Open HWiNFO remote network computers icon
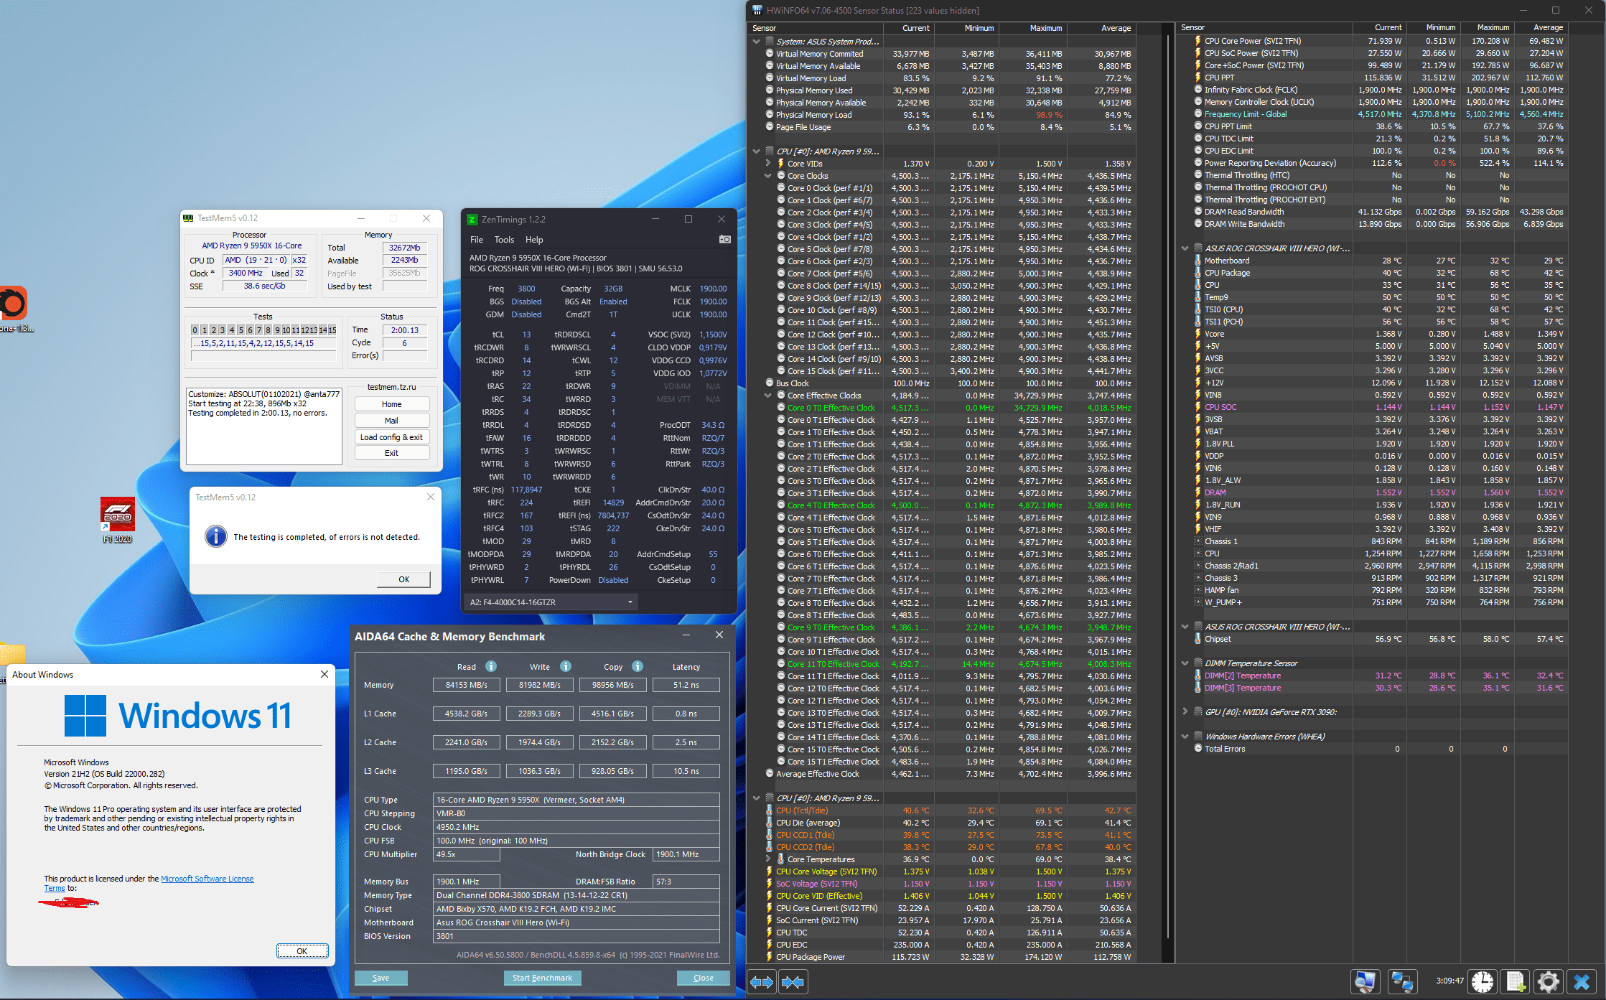The height and width of the screenshot is (1000, 1606). click(1401, 981)
